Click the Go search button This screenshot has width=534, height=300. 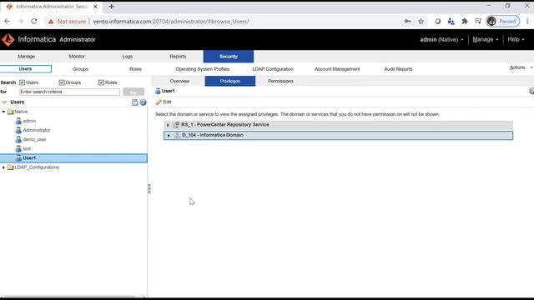coord(133,92)
